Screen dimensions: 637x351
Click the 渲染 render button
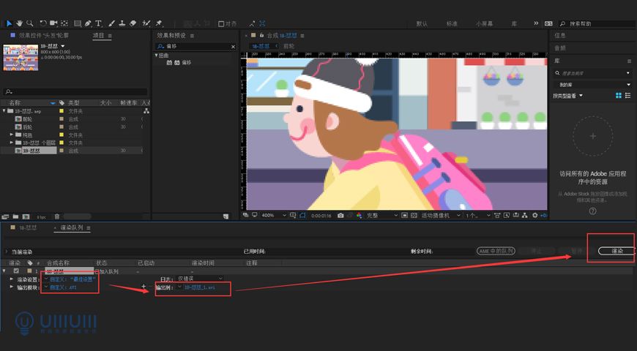click(x=616, y=251)
